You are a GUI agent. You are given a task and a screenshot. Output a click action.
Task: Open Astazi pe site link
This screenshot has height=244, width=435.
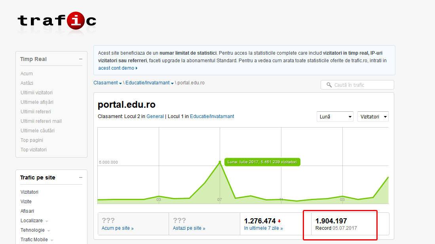[x=189, y=228]
